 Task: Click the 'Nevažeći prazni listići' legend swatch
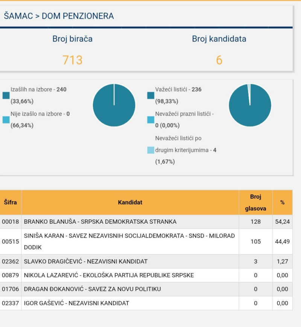(x=151, y=120)
